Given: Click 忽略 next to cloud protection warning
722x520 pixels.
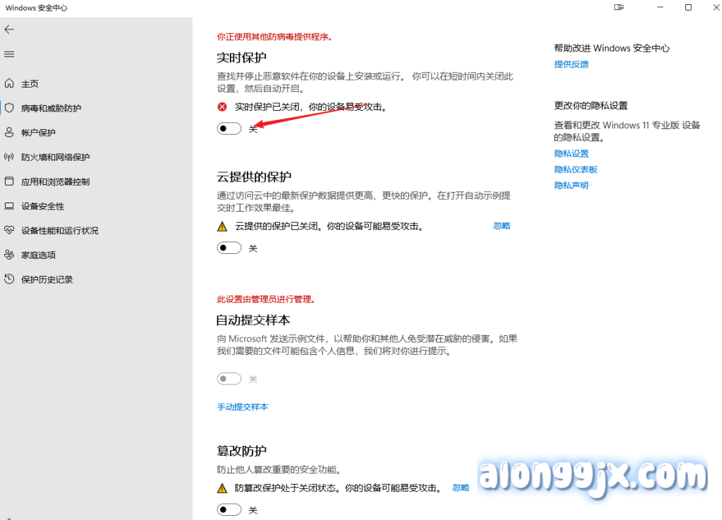Looking at the screenshot, I should tap(501, 226).
